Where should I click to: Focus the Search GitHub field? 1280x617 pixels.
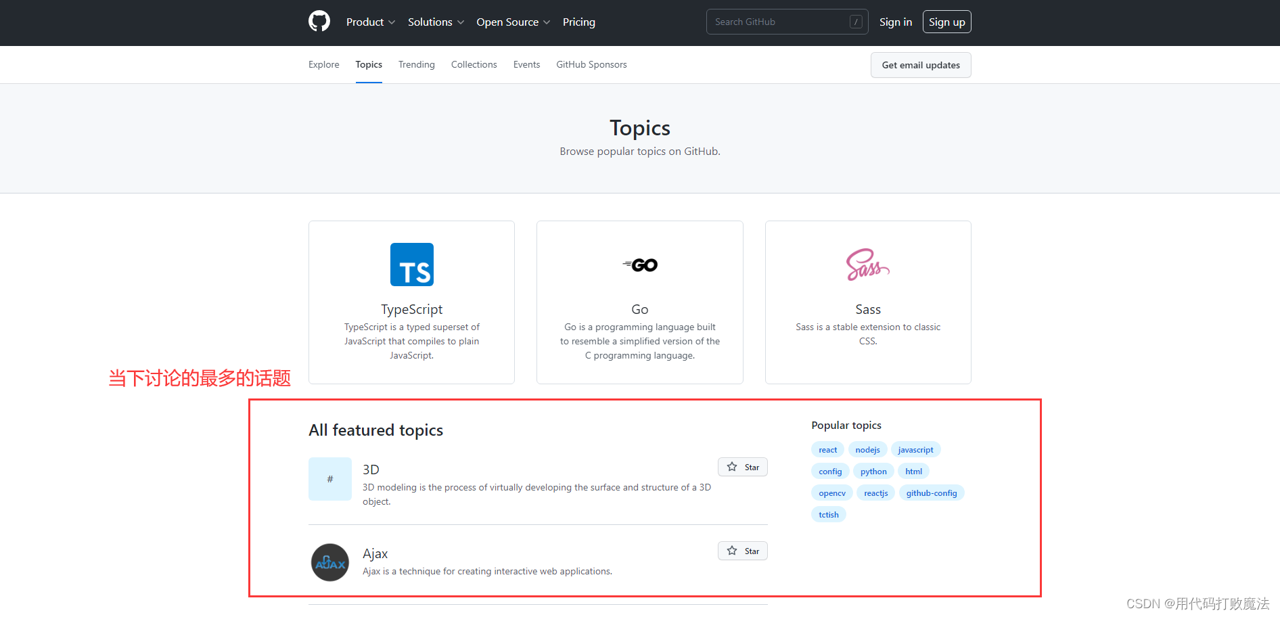click(787, 22)
